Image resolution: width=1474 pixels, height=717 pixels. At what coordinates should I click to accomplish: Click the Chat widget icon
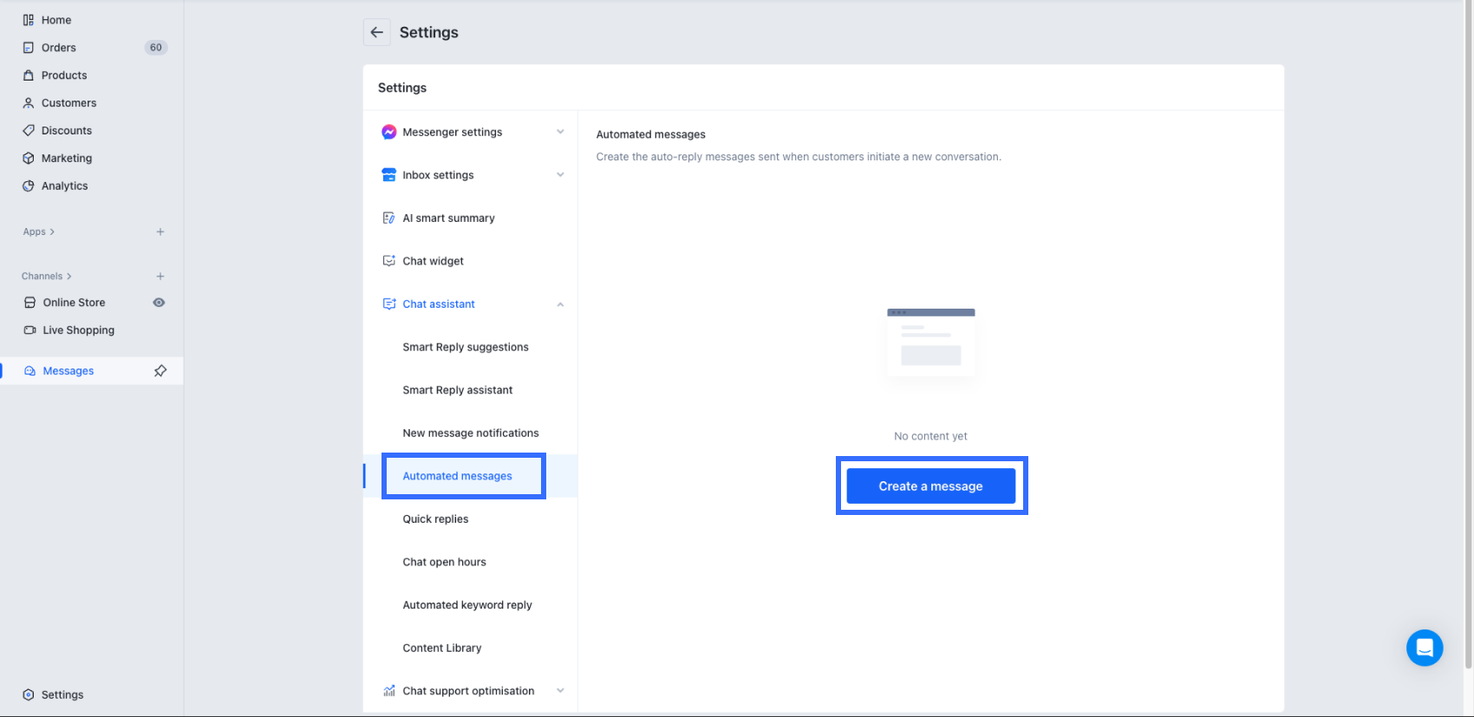[389, 261]
